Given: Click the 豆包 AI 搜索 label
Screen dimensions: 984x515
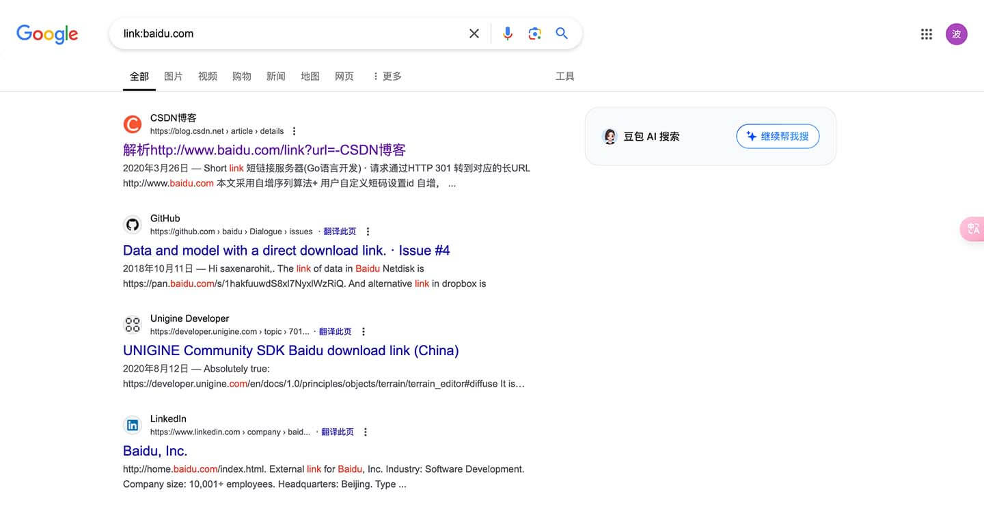Looking at the screenshot, I should point(651,136).
